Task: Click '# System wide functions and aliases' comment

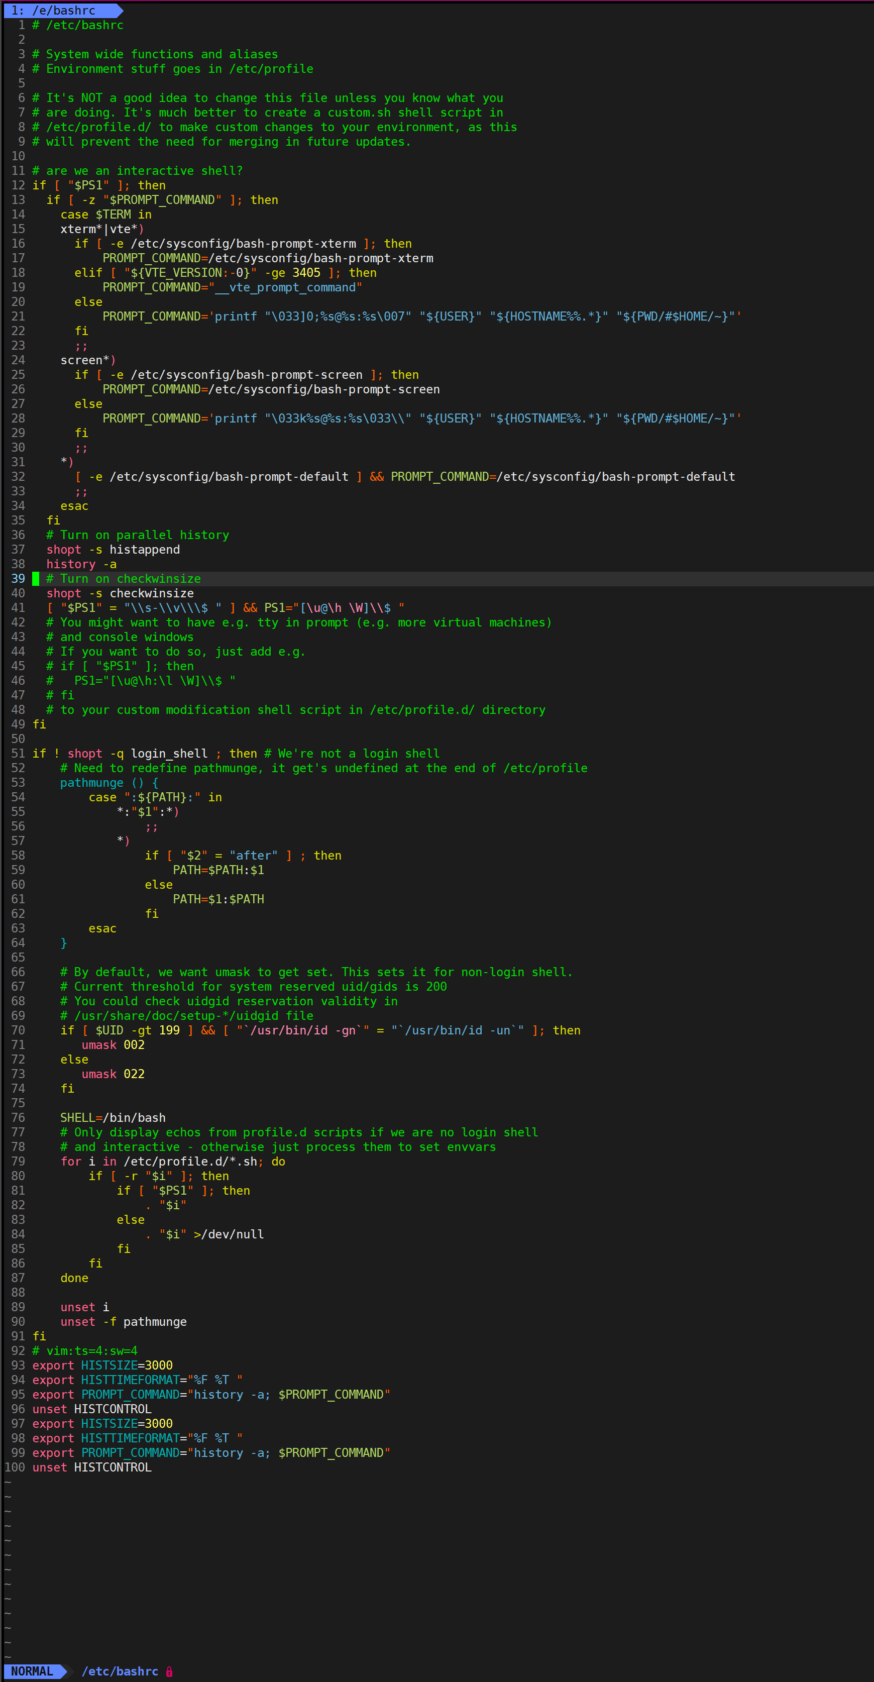Action: click(155, 54)
